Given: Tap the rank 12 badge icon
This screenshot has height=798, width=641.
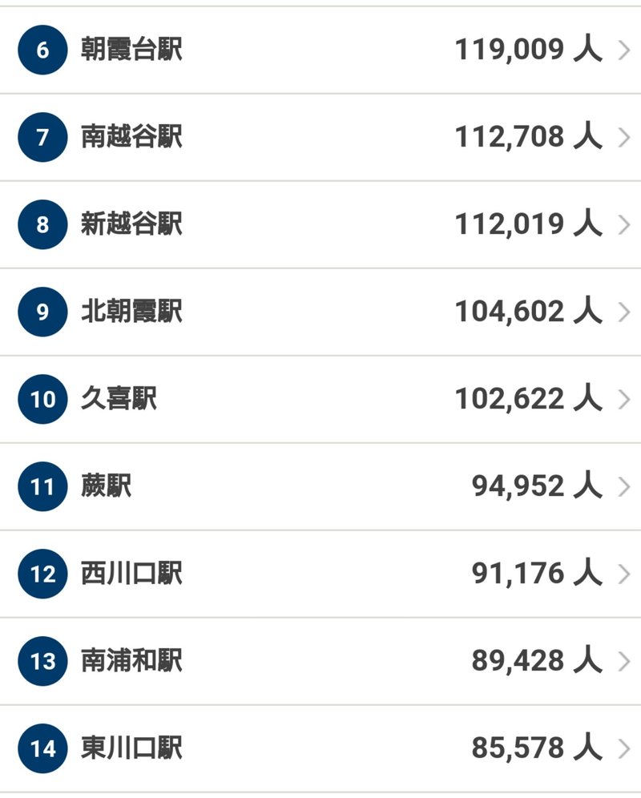Looking at the screenshot, I should coord(42,574).
